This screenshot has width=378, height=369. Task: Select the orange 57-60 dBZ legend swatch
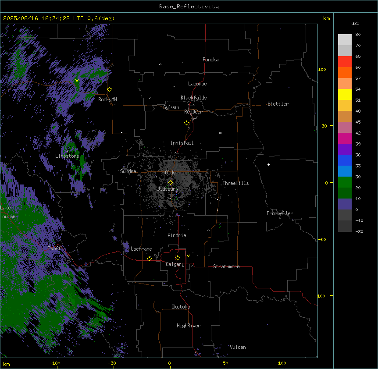click(x=345, y=72)
